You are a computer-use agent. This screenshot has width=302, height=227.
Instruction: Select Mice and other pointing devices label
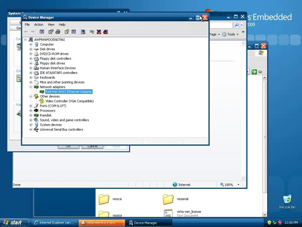(62, 82)
